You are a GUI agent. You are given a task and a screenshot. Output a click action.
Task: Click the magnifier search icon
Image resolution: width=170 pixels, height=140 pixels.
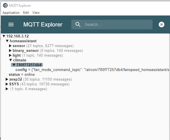tap(78, 25)
